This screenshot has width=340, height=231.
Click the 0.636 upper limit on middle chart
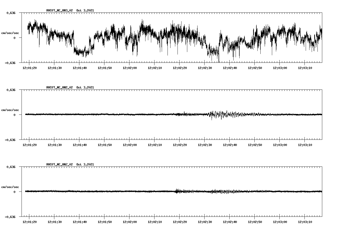(11, 89)
